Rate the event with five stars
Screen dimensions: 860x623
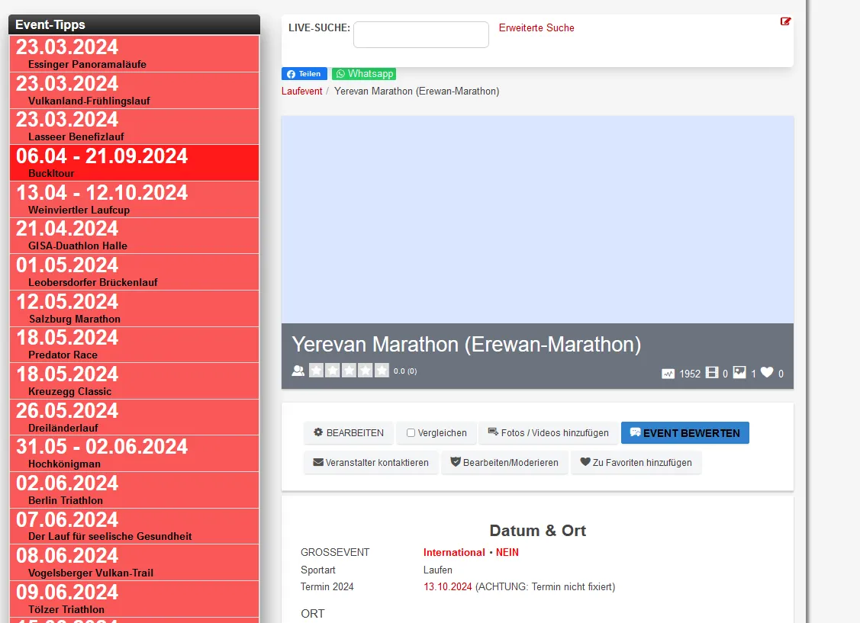(x=382, y=371)
